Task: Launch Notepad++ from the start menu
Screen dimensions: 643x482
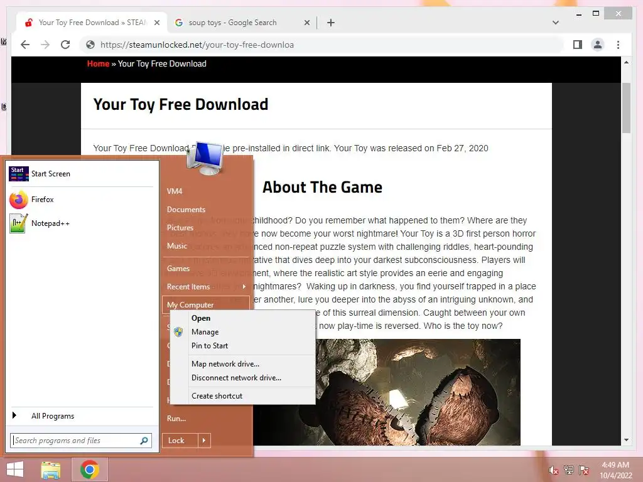Action: click(81, 223)
